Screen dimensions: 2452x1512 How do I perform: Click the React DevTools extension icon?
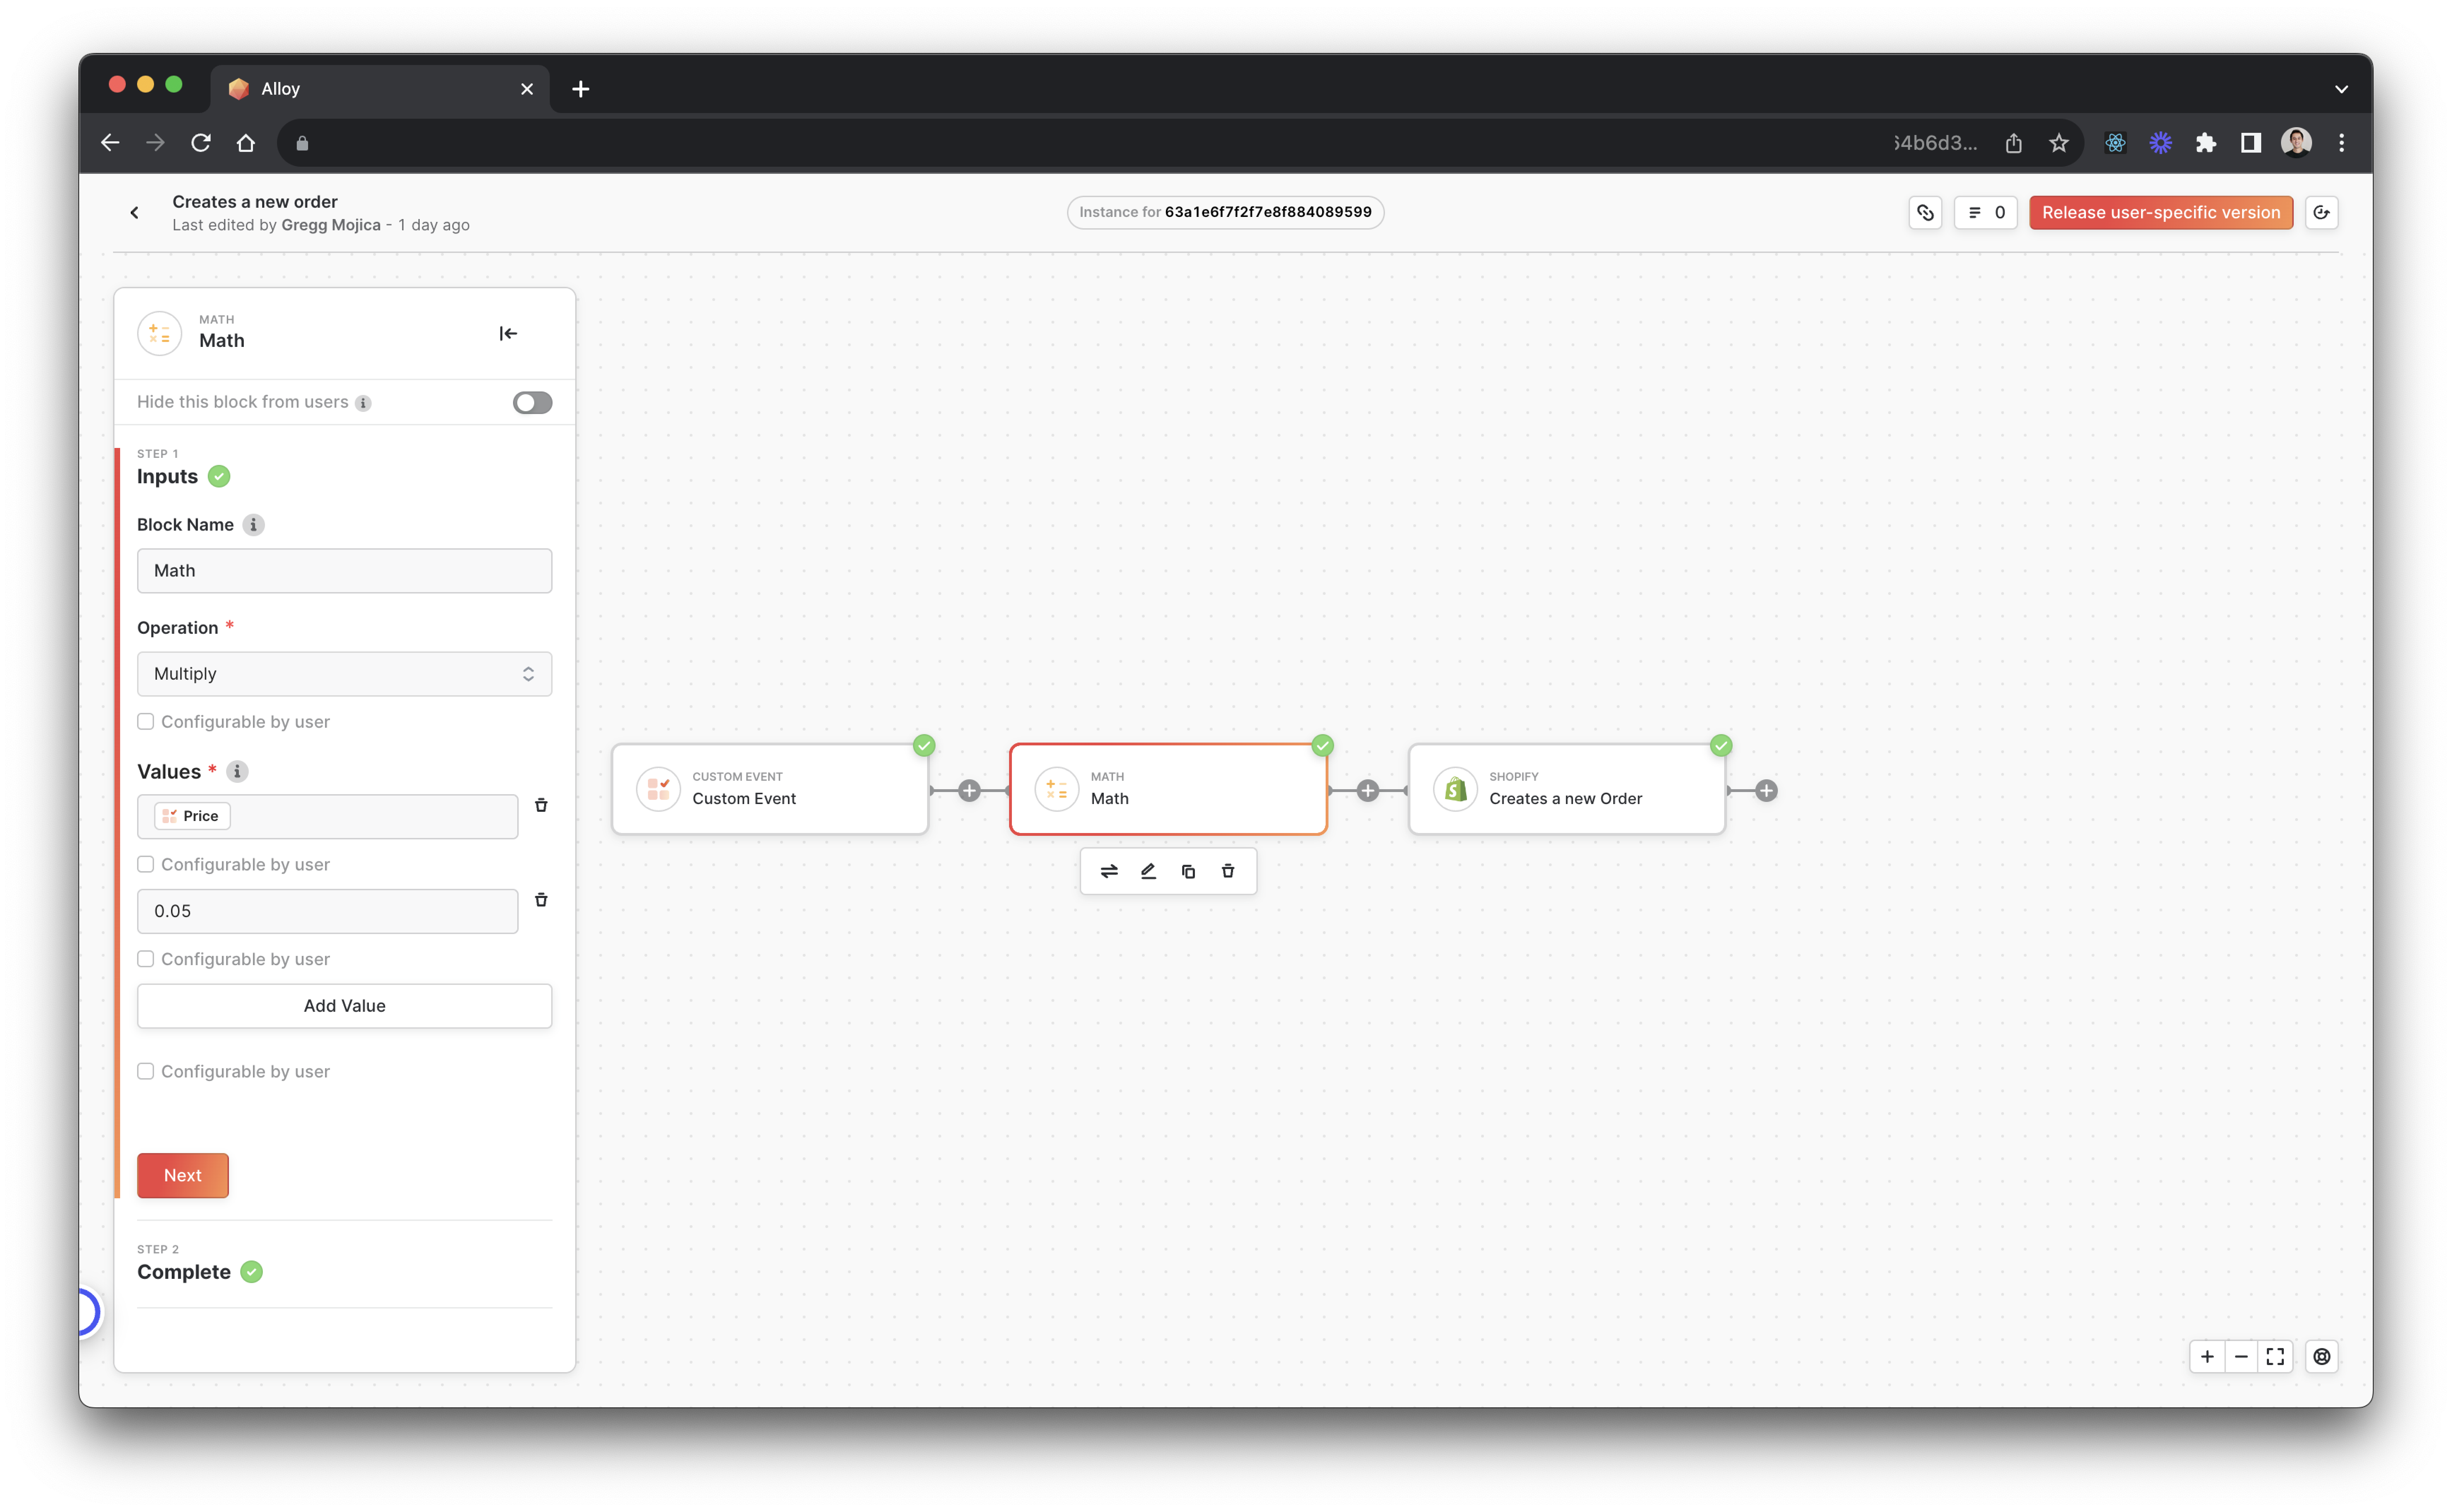point(2115,143)
